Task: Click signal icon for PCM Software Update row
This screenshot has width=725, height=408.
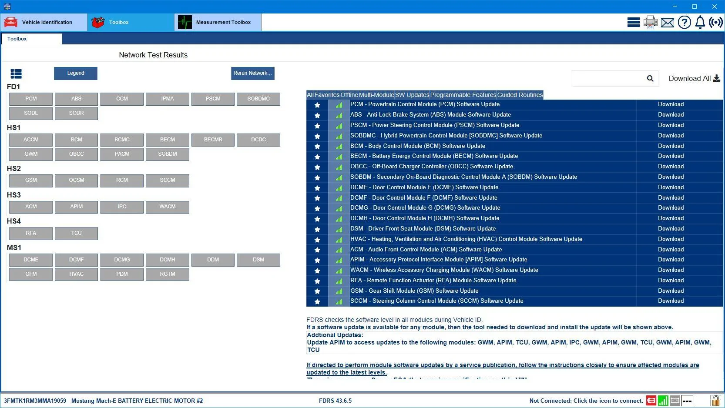Action: pyautogui.click(x=339, y=105)
